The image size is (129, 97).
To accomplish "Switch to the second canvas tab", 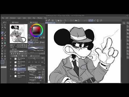I will point(58,23).
